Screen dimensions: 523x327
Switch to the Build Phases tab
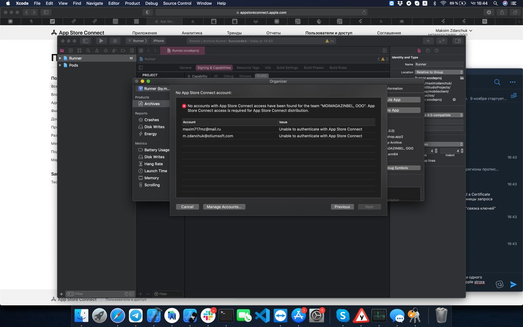[x=314, y=68]
